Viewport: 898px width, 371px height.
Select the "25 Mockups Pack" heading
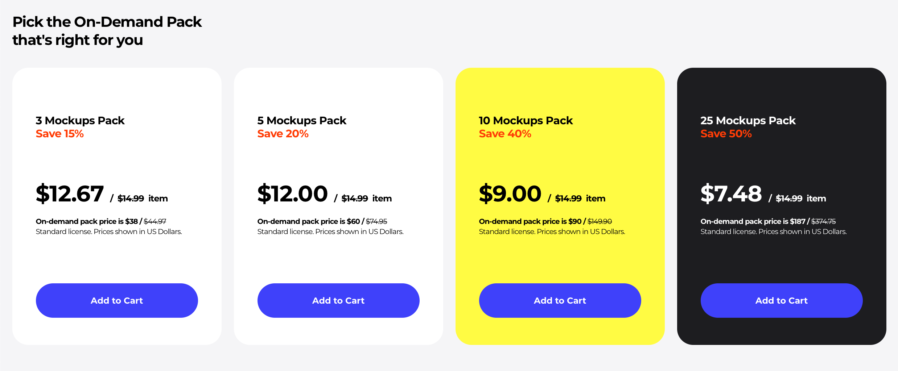point(748,120)
